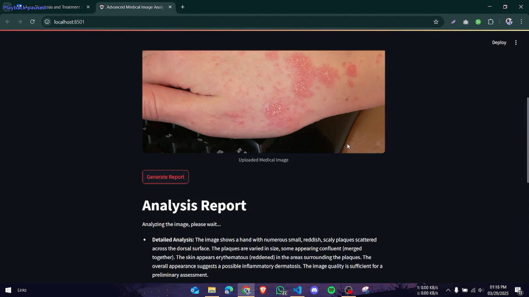Viewport: 529px width, 297px height.
Task: Open Spotify from the taskbar
Action: coord(331,290)
